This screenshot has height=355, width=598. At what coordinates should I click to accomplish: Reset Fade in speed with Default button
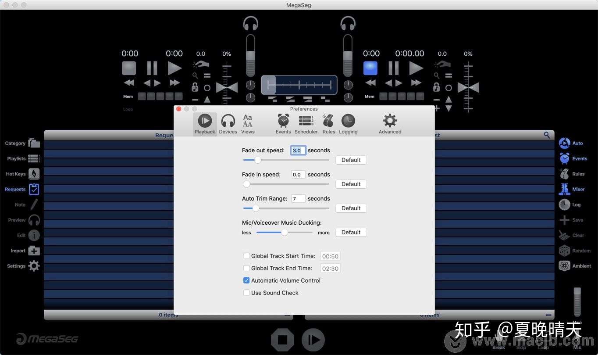coord(351,184)
